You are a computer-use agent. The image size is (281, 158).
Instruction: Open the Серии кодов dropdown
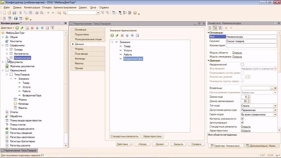coord(275,115)
